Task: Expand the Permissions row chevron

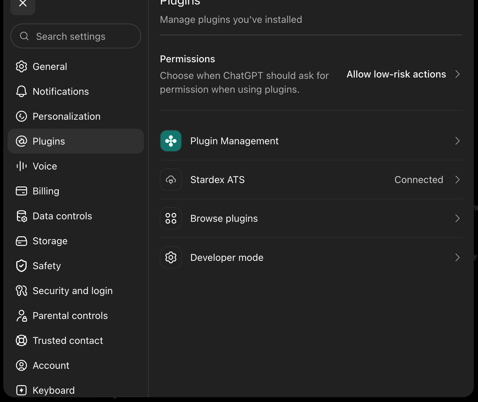Action: [457, 74]
